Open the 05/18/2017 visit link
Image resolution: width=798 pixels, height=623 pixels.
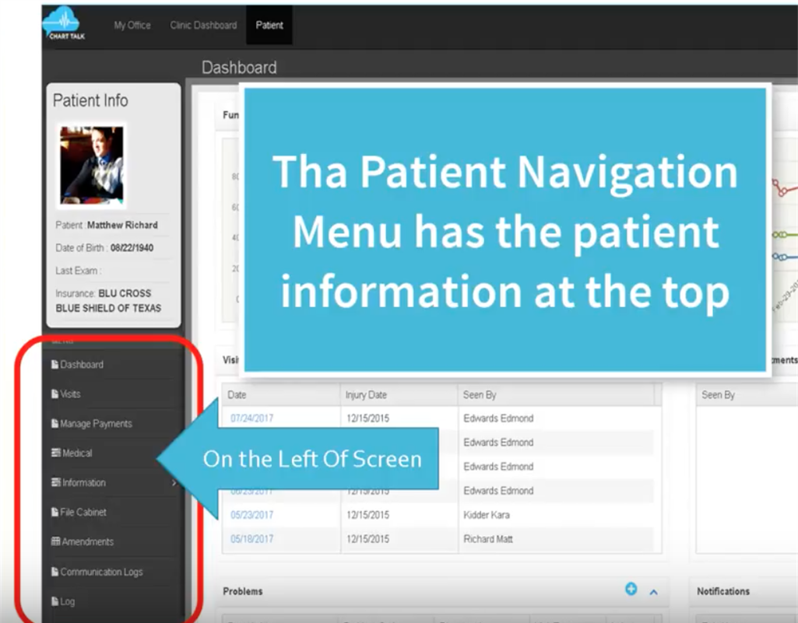coord(251,539)
